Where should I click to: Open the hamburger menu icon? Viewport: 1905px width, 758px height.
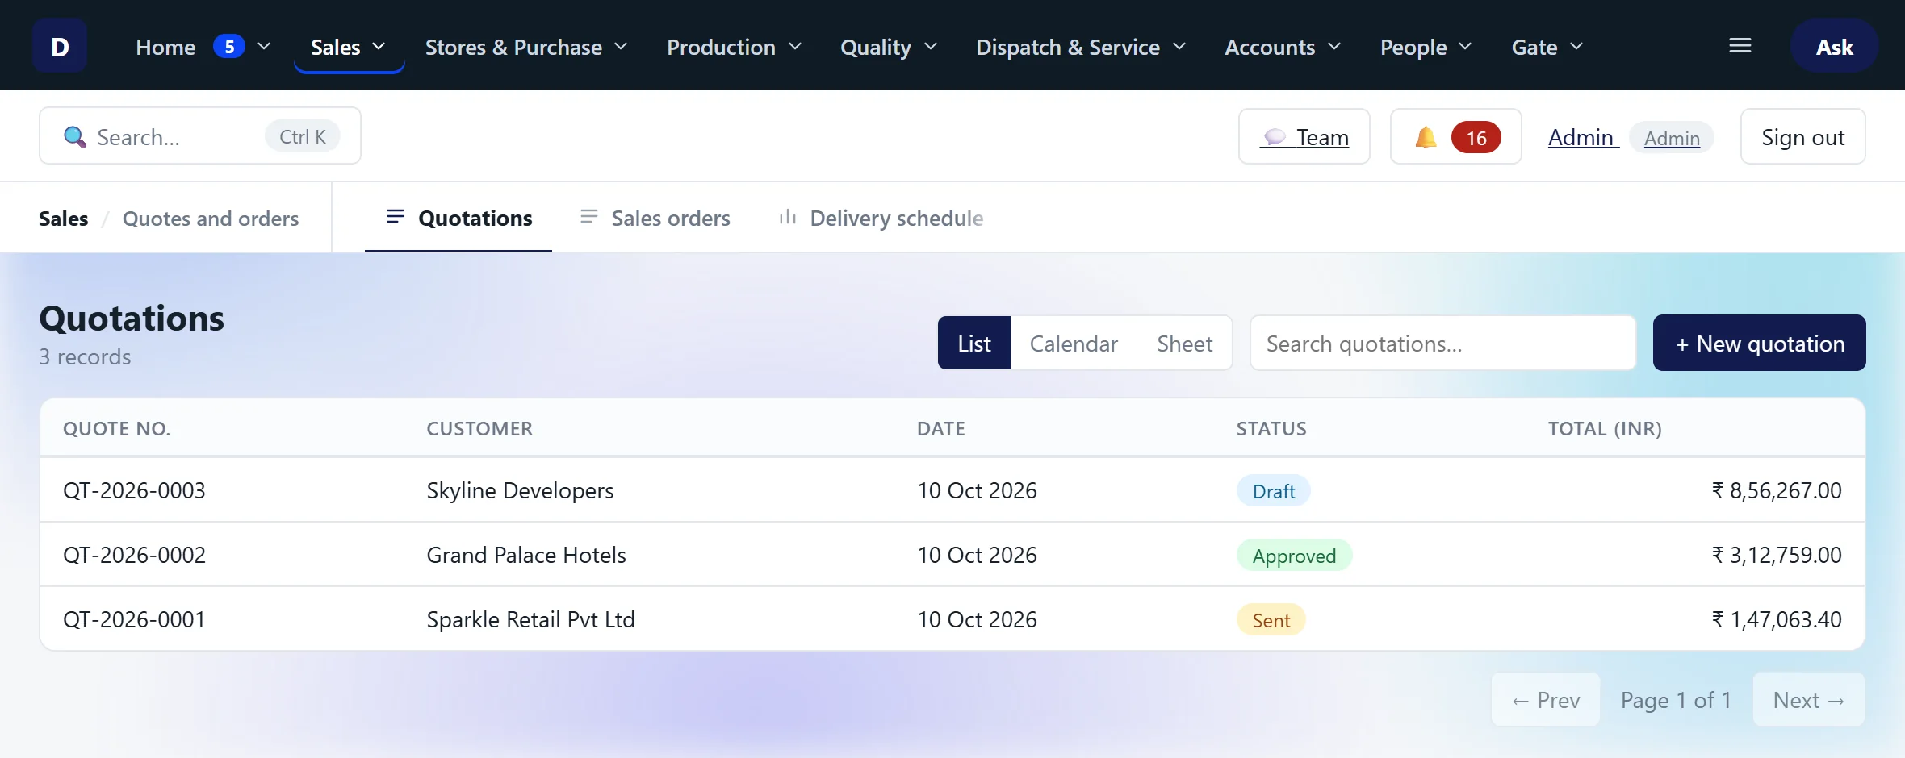tap(1740, 46)
